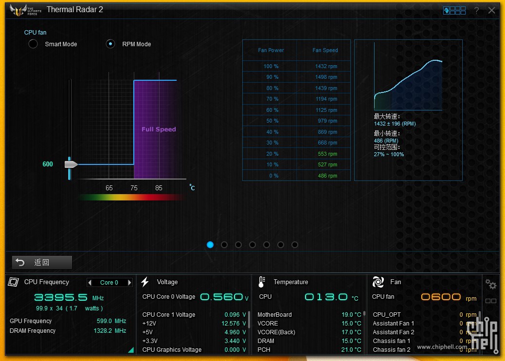The height and width of the screenshot is (361, 505).
Task: Go to the third page dot
Action: click(x=238, y=245)
